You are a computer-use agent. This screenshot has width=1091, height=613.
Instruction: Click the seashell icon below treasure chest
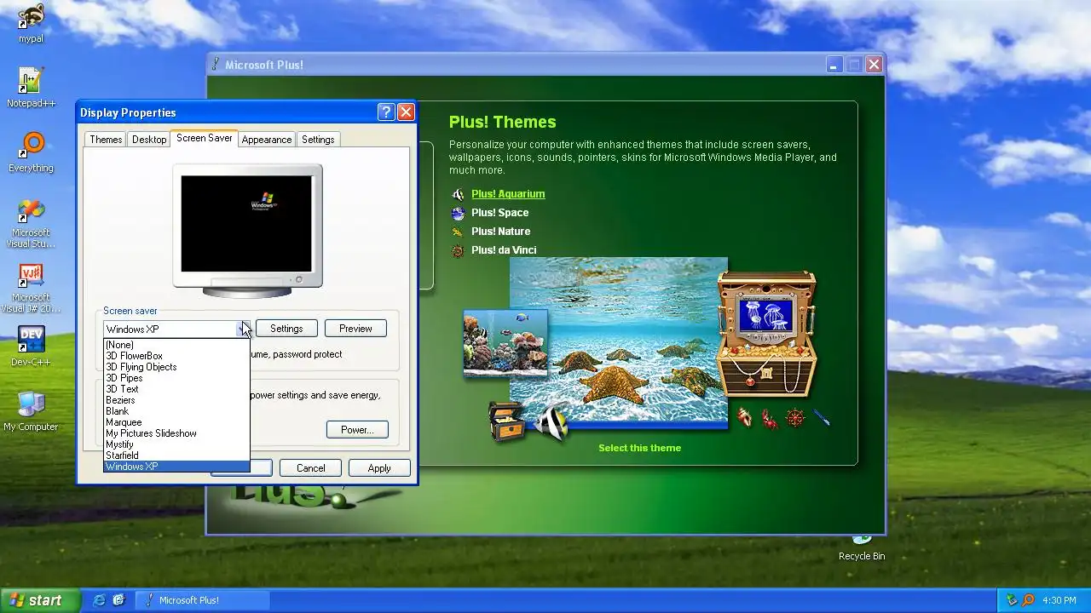tap(745, 417)
